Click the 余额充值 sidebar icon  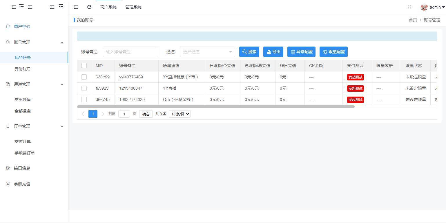point(8,184)
